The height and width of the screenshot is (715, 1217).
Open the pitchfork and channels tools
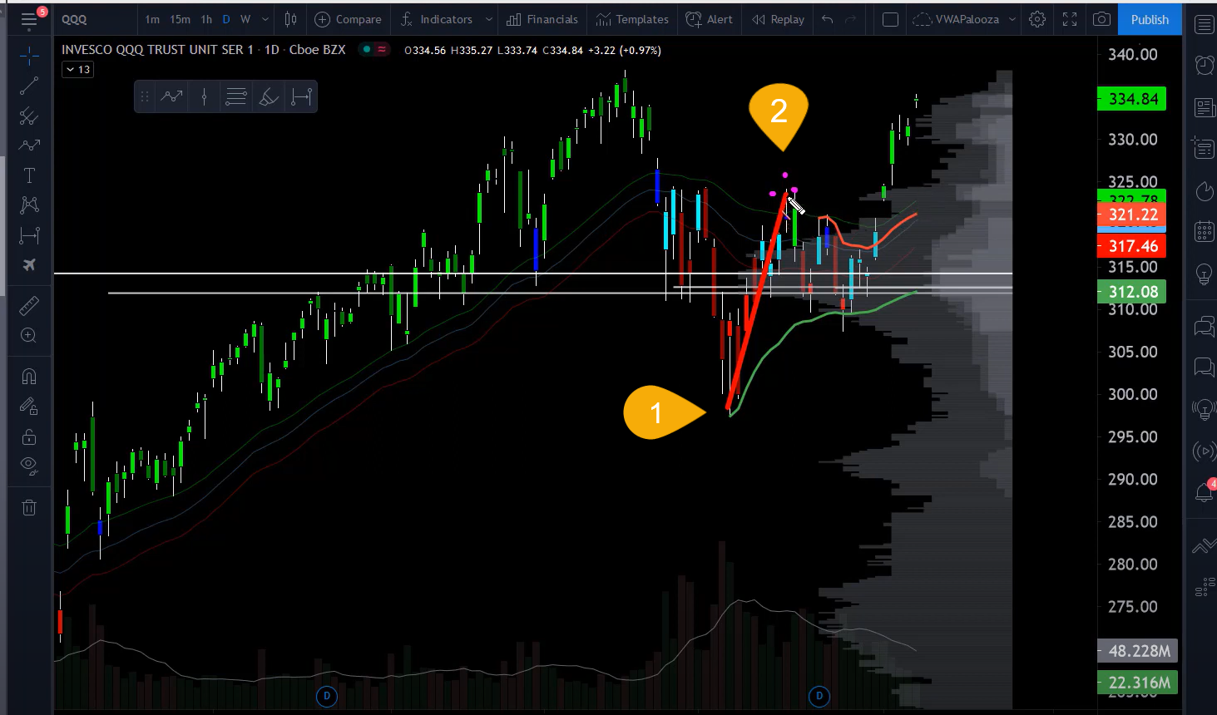click(29, 116)
